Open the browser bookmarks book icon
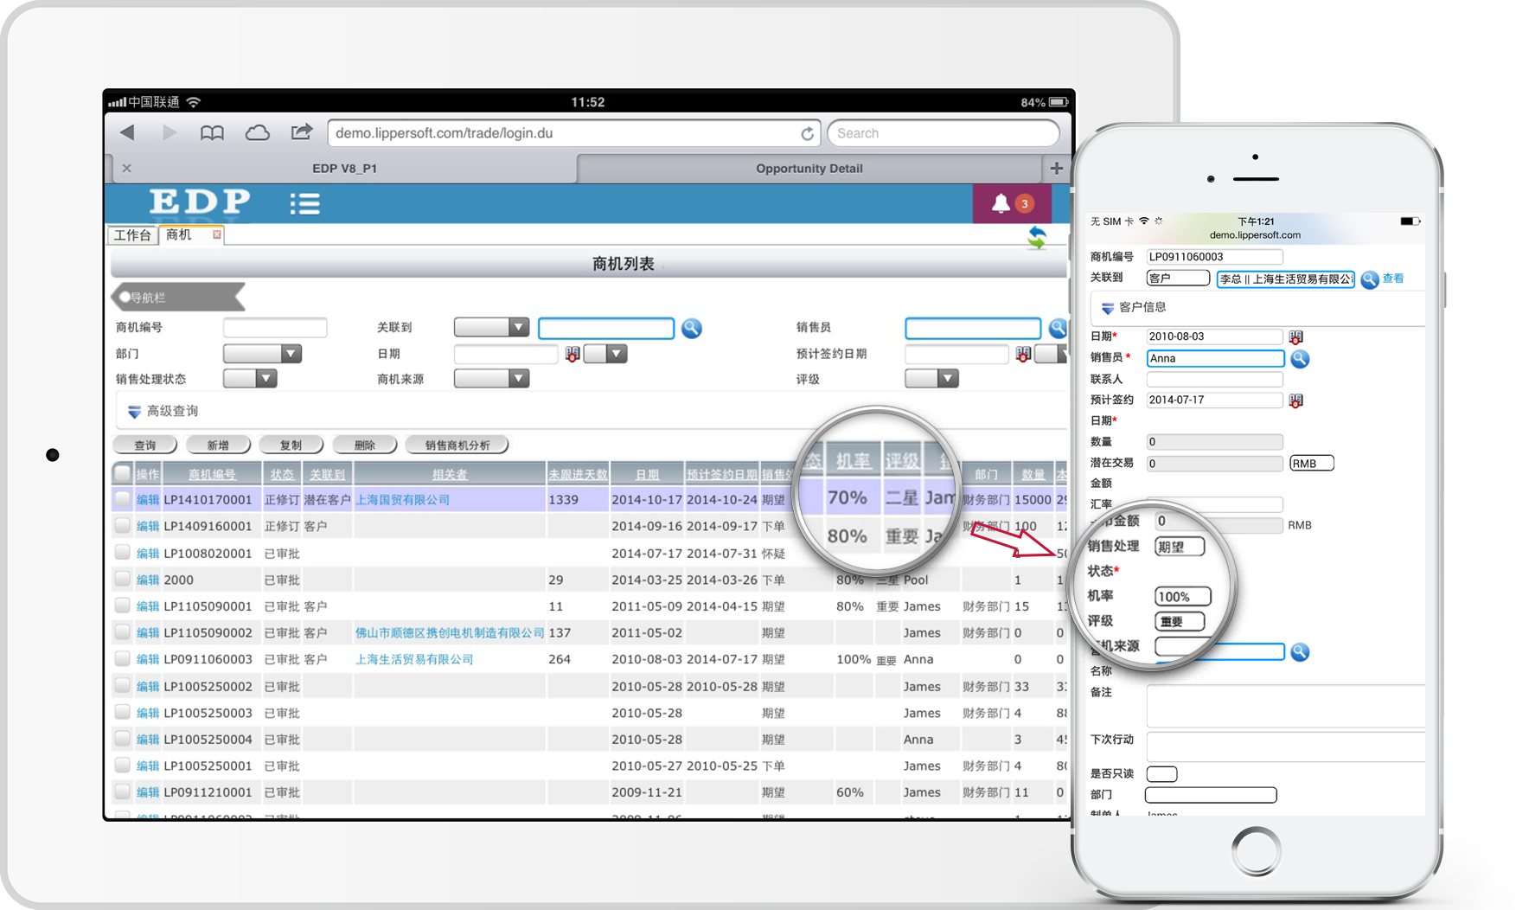The image size is (1516, 910). pyautogui.click(x=212, y=133)
